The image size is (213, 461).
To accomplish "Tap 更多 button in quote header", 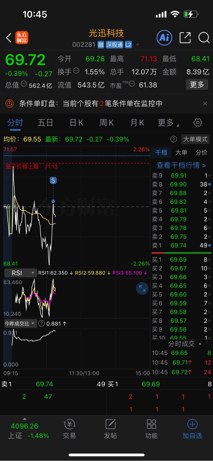I will pyautogui.click(x=197, y=85).
